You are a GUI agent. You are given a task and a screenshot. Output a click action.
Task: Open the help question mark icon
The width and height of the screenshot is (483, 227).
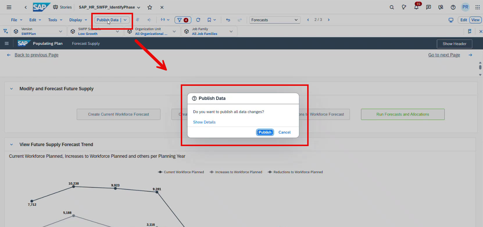tap(453, 7)
